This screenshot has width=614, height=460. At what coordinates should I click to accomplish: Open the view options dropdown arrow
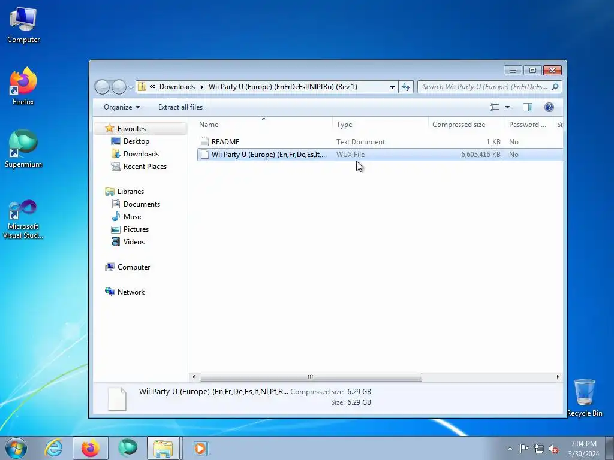click(507, 107)
